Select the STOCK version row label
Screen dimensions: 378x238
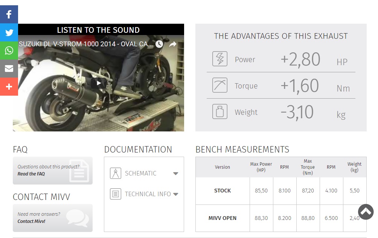click(223, 191)
